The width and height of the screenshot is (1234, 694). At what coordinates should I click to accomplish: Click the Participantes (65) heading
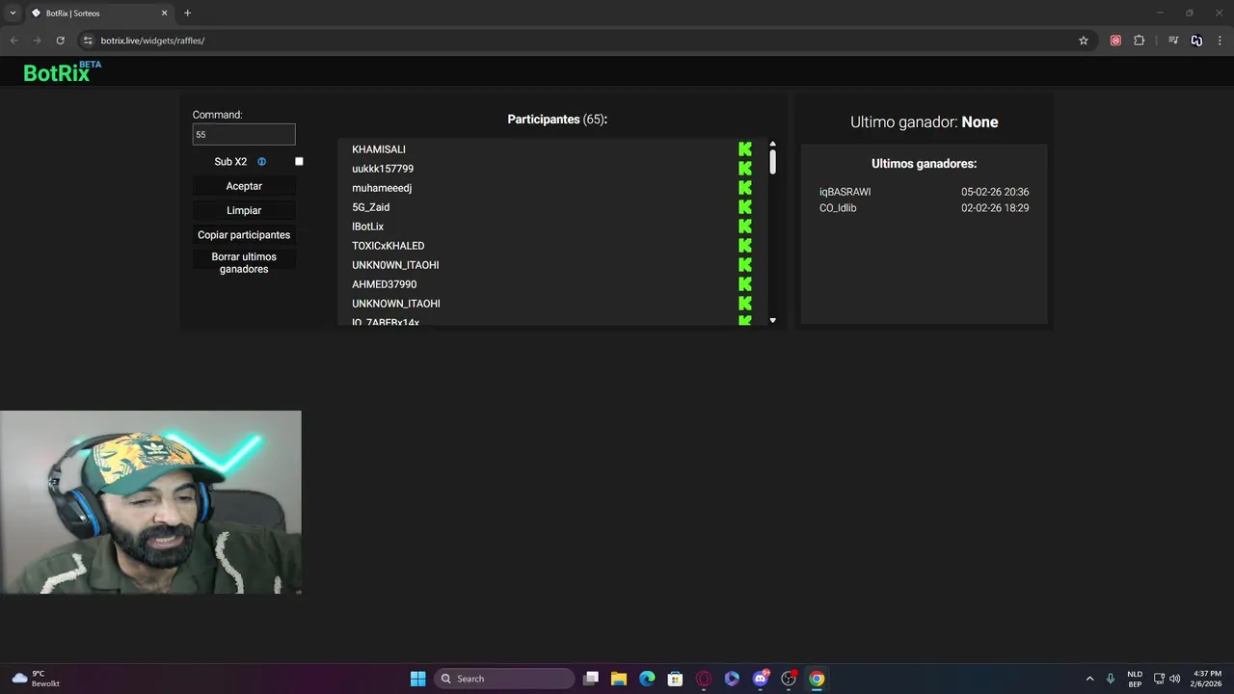[x=557, y=120]
